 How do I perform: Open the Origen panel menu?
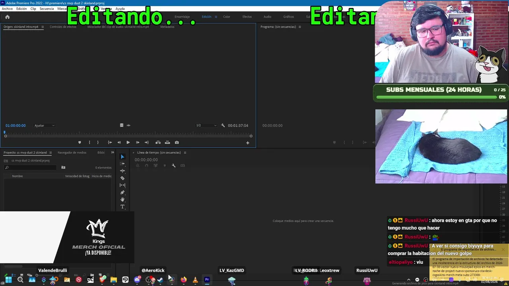tap(43, 27)
